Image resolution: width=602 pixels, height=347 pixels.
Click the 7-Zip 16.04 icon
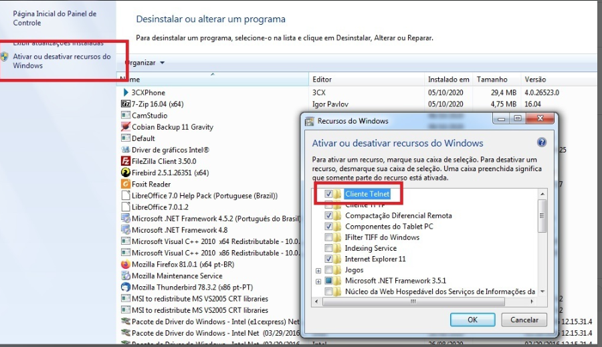click(x=126, y=104)
